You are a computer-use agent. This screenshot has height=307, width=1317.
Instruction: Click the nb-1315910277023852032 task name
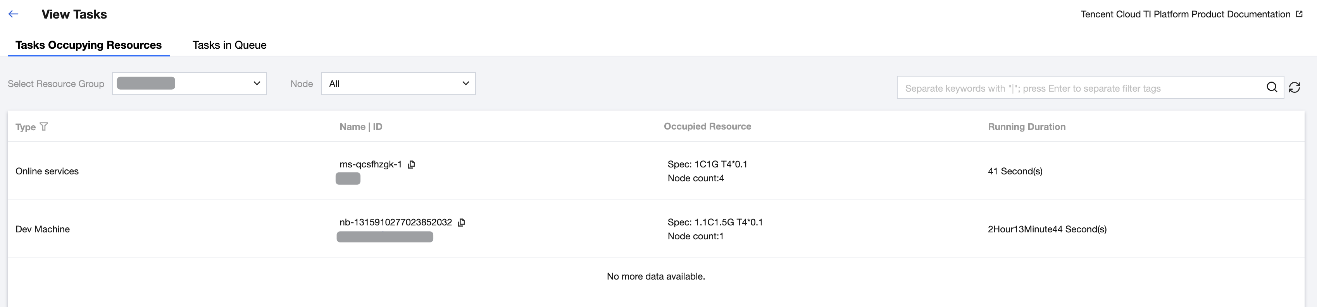coord(396,222)
